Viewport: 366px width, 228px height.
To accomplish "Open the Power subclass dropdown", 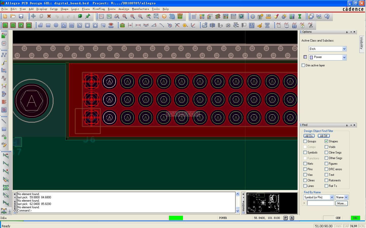I will (344, 58).
